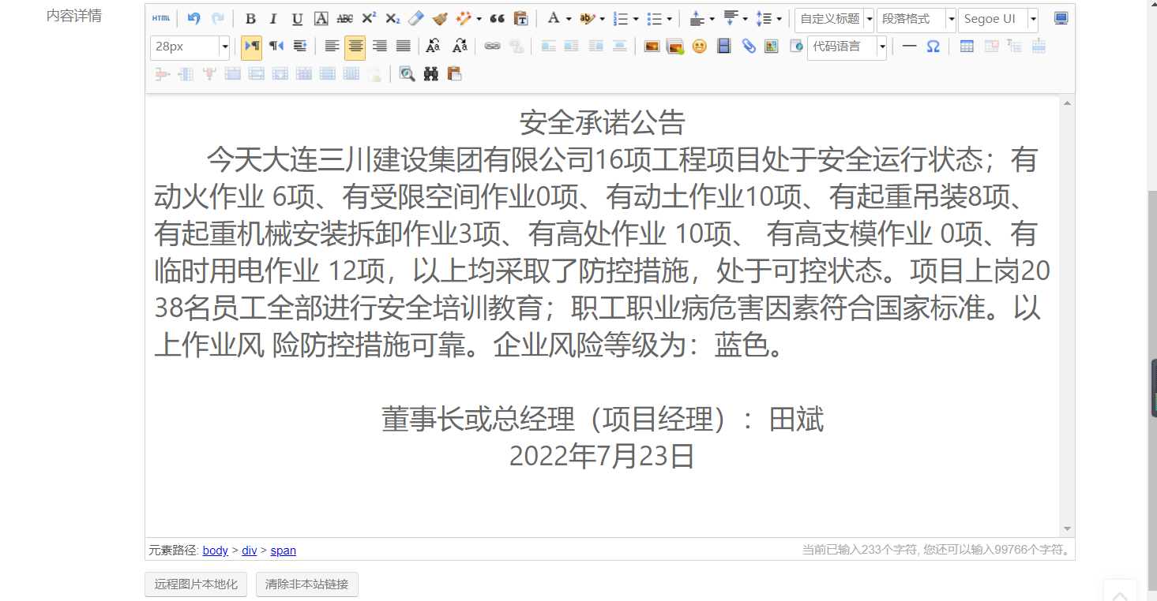Insert a video with the film icon
The height and width of the screenshot is (601, 1157).
(723, 47)
